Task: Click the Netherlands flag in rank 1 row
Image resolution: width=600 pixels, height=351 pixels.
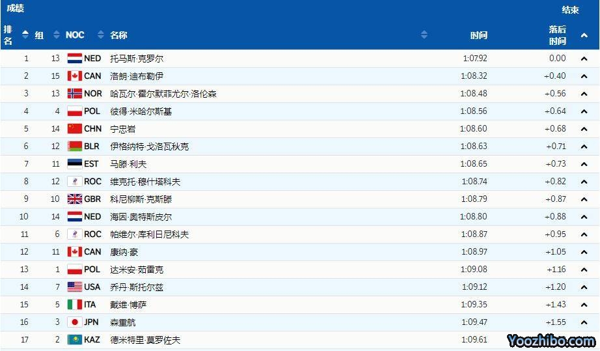Action: pyautogui.click(x=74, y=59)
